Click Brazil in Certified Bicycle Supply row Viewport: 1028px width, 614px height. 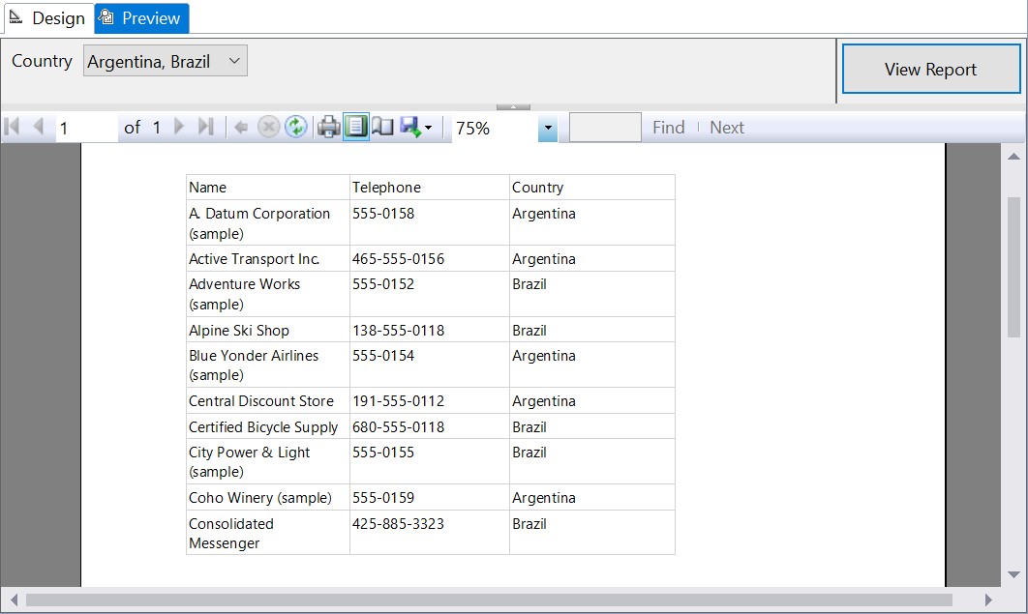click(x=529, y=426)
